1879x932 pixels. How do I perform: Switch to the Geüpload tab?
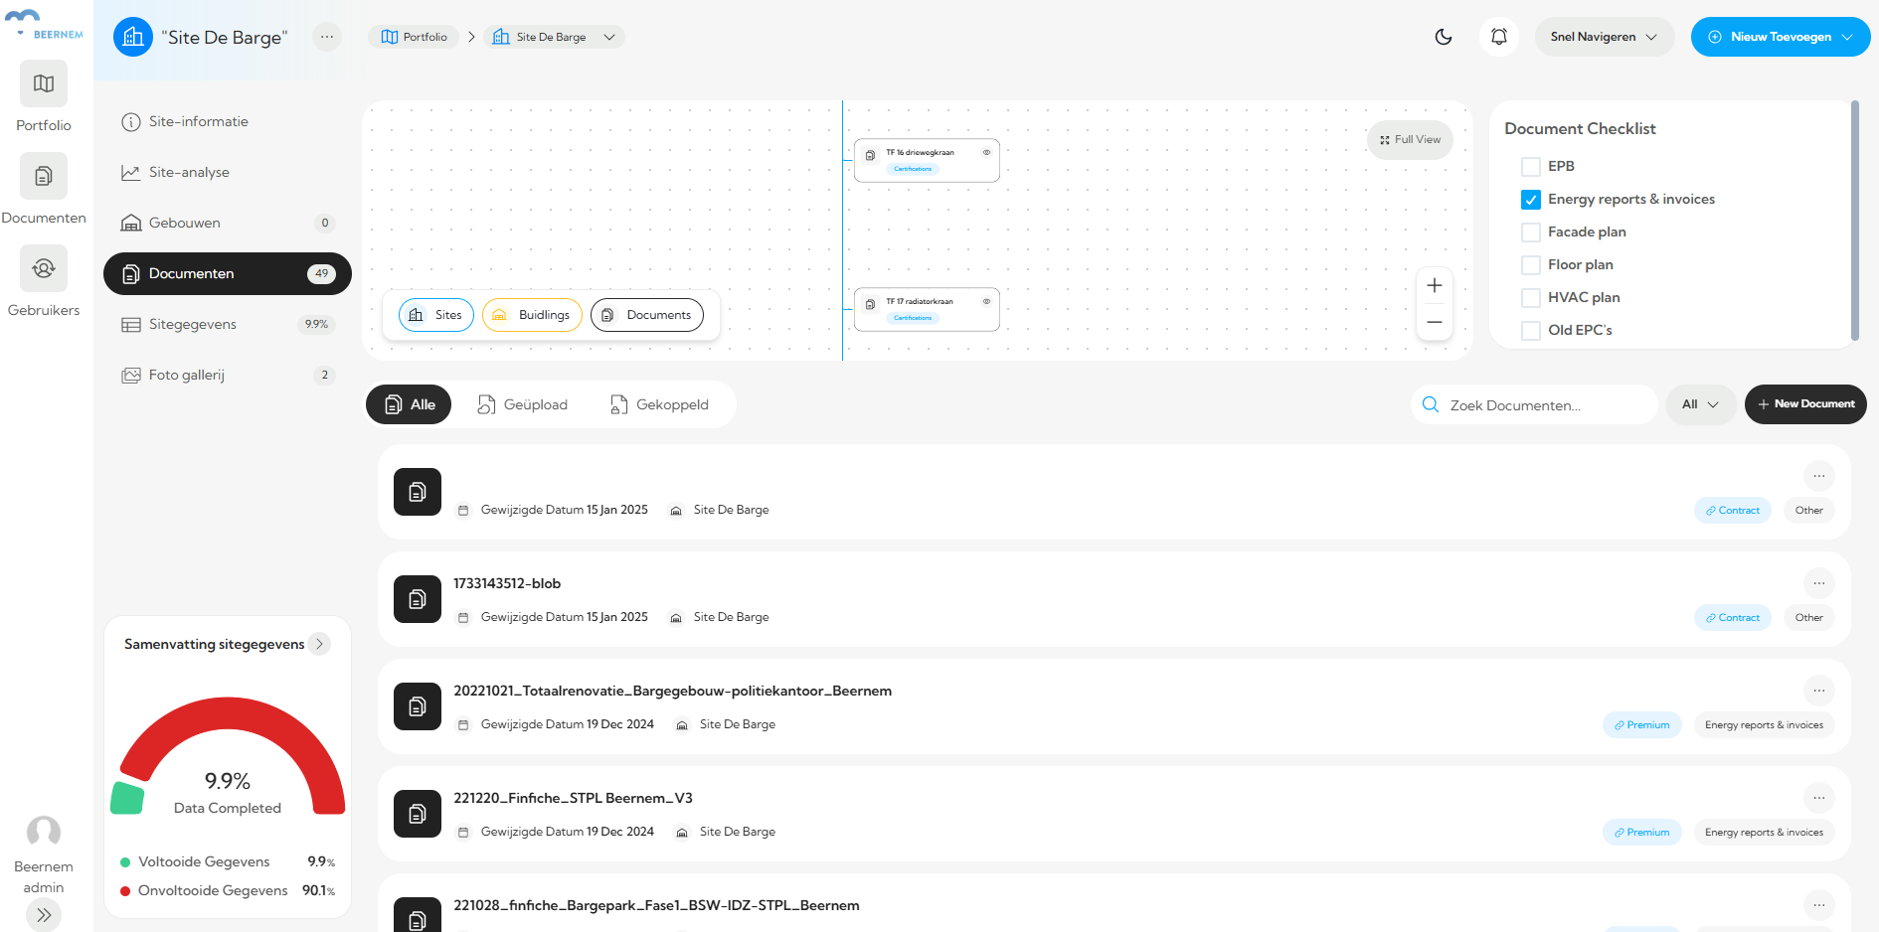(523, 404)
